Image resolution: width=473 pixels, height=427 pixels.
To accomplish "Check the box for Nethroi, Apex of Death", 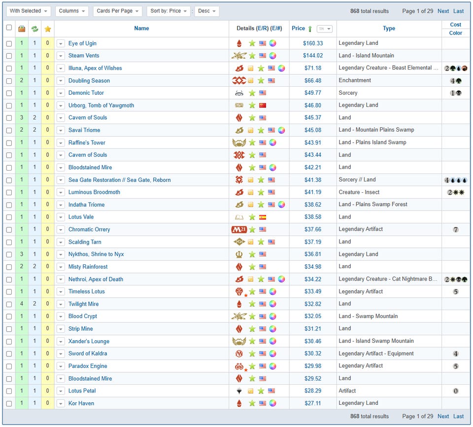I will pos(9,280).
